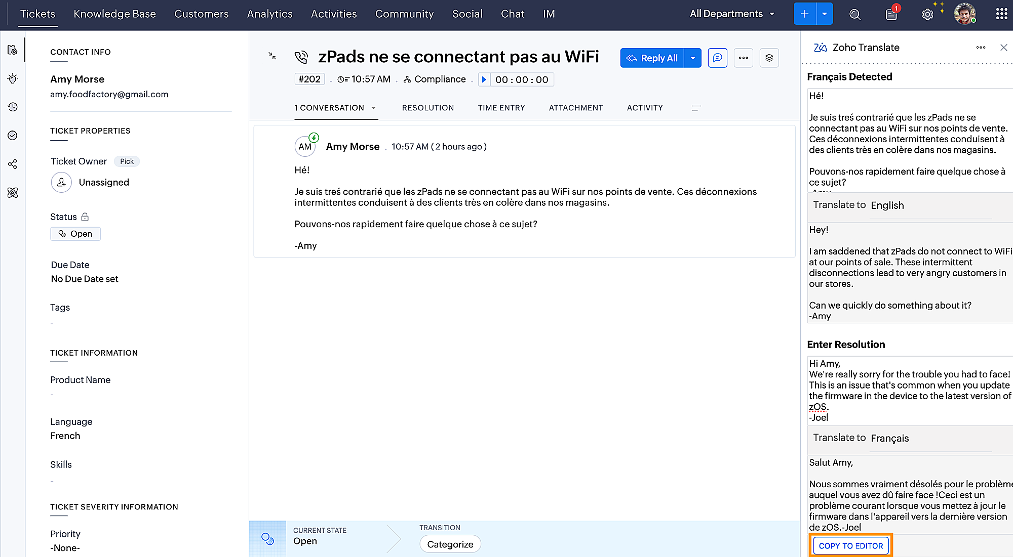Click the search magnifier icon
The height and width of the screenshot is (557, 1013).
click(x=855, y=14)
